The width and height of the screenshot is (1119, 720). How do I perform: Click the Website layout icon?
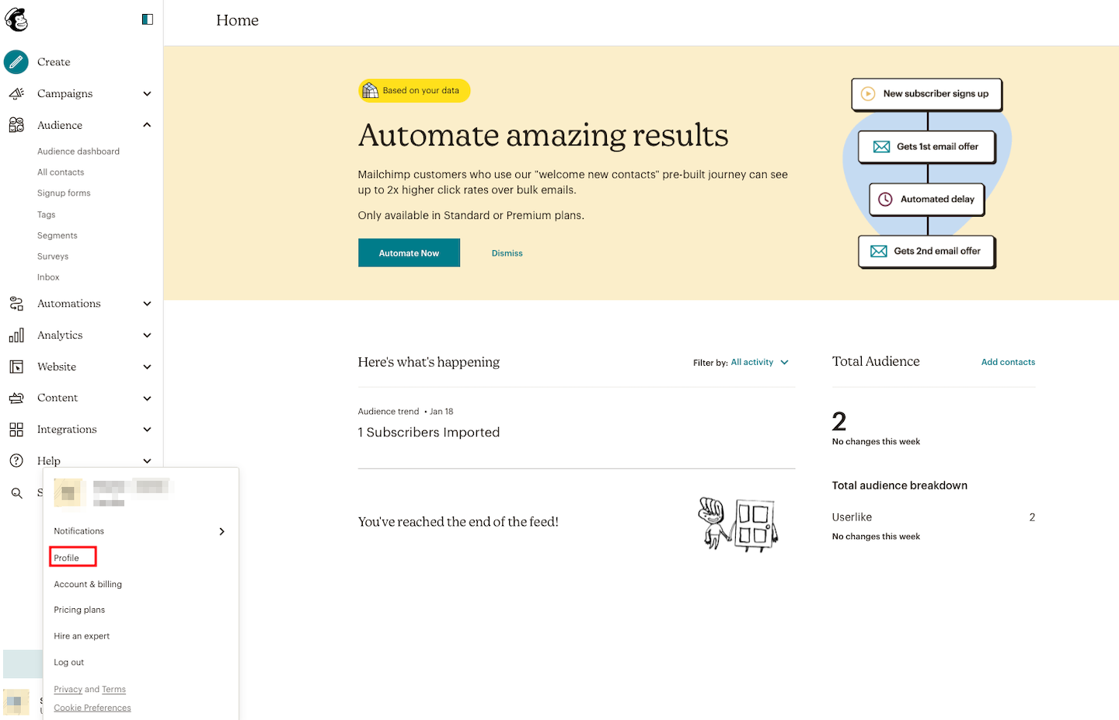click(x=16, y=367)
